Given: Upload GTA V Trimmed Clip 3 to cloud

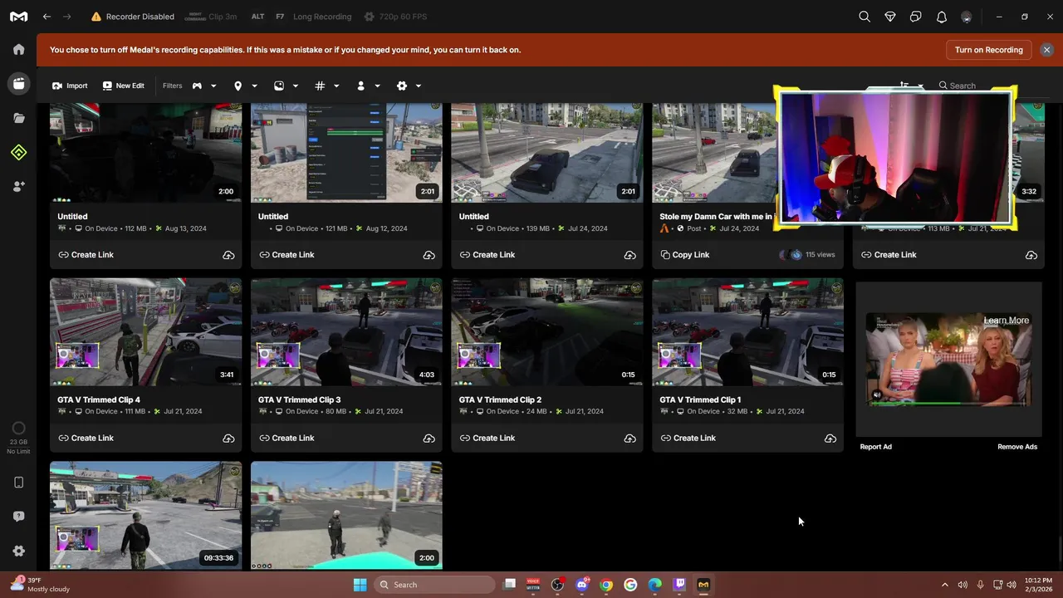Looking at the screenshot, I should pos(429,439).
